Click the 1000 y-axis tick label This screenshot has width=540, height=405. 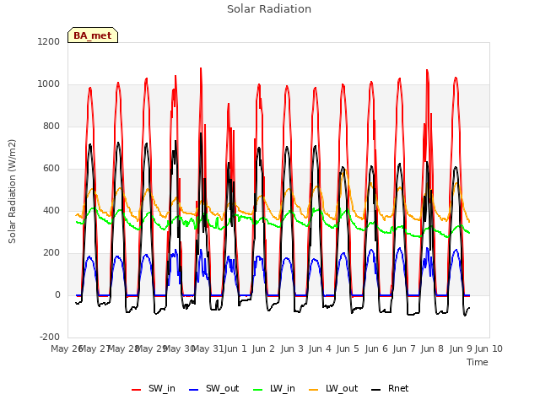coord(49,84)
